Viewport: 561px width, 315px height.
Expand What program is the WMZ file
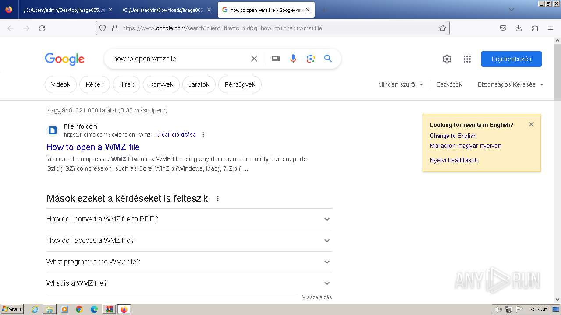[189, 262]
